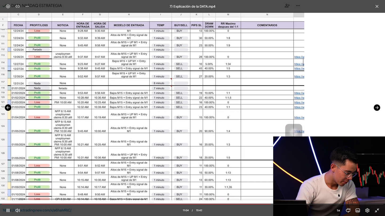Click the video title Explicación de la DATA.mp4

click(192, 6)
